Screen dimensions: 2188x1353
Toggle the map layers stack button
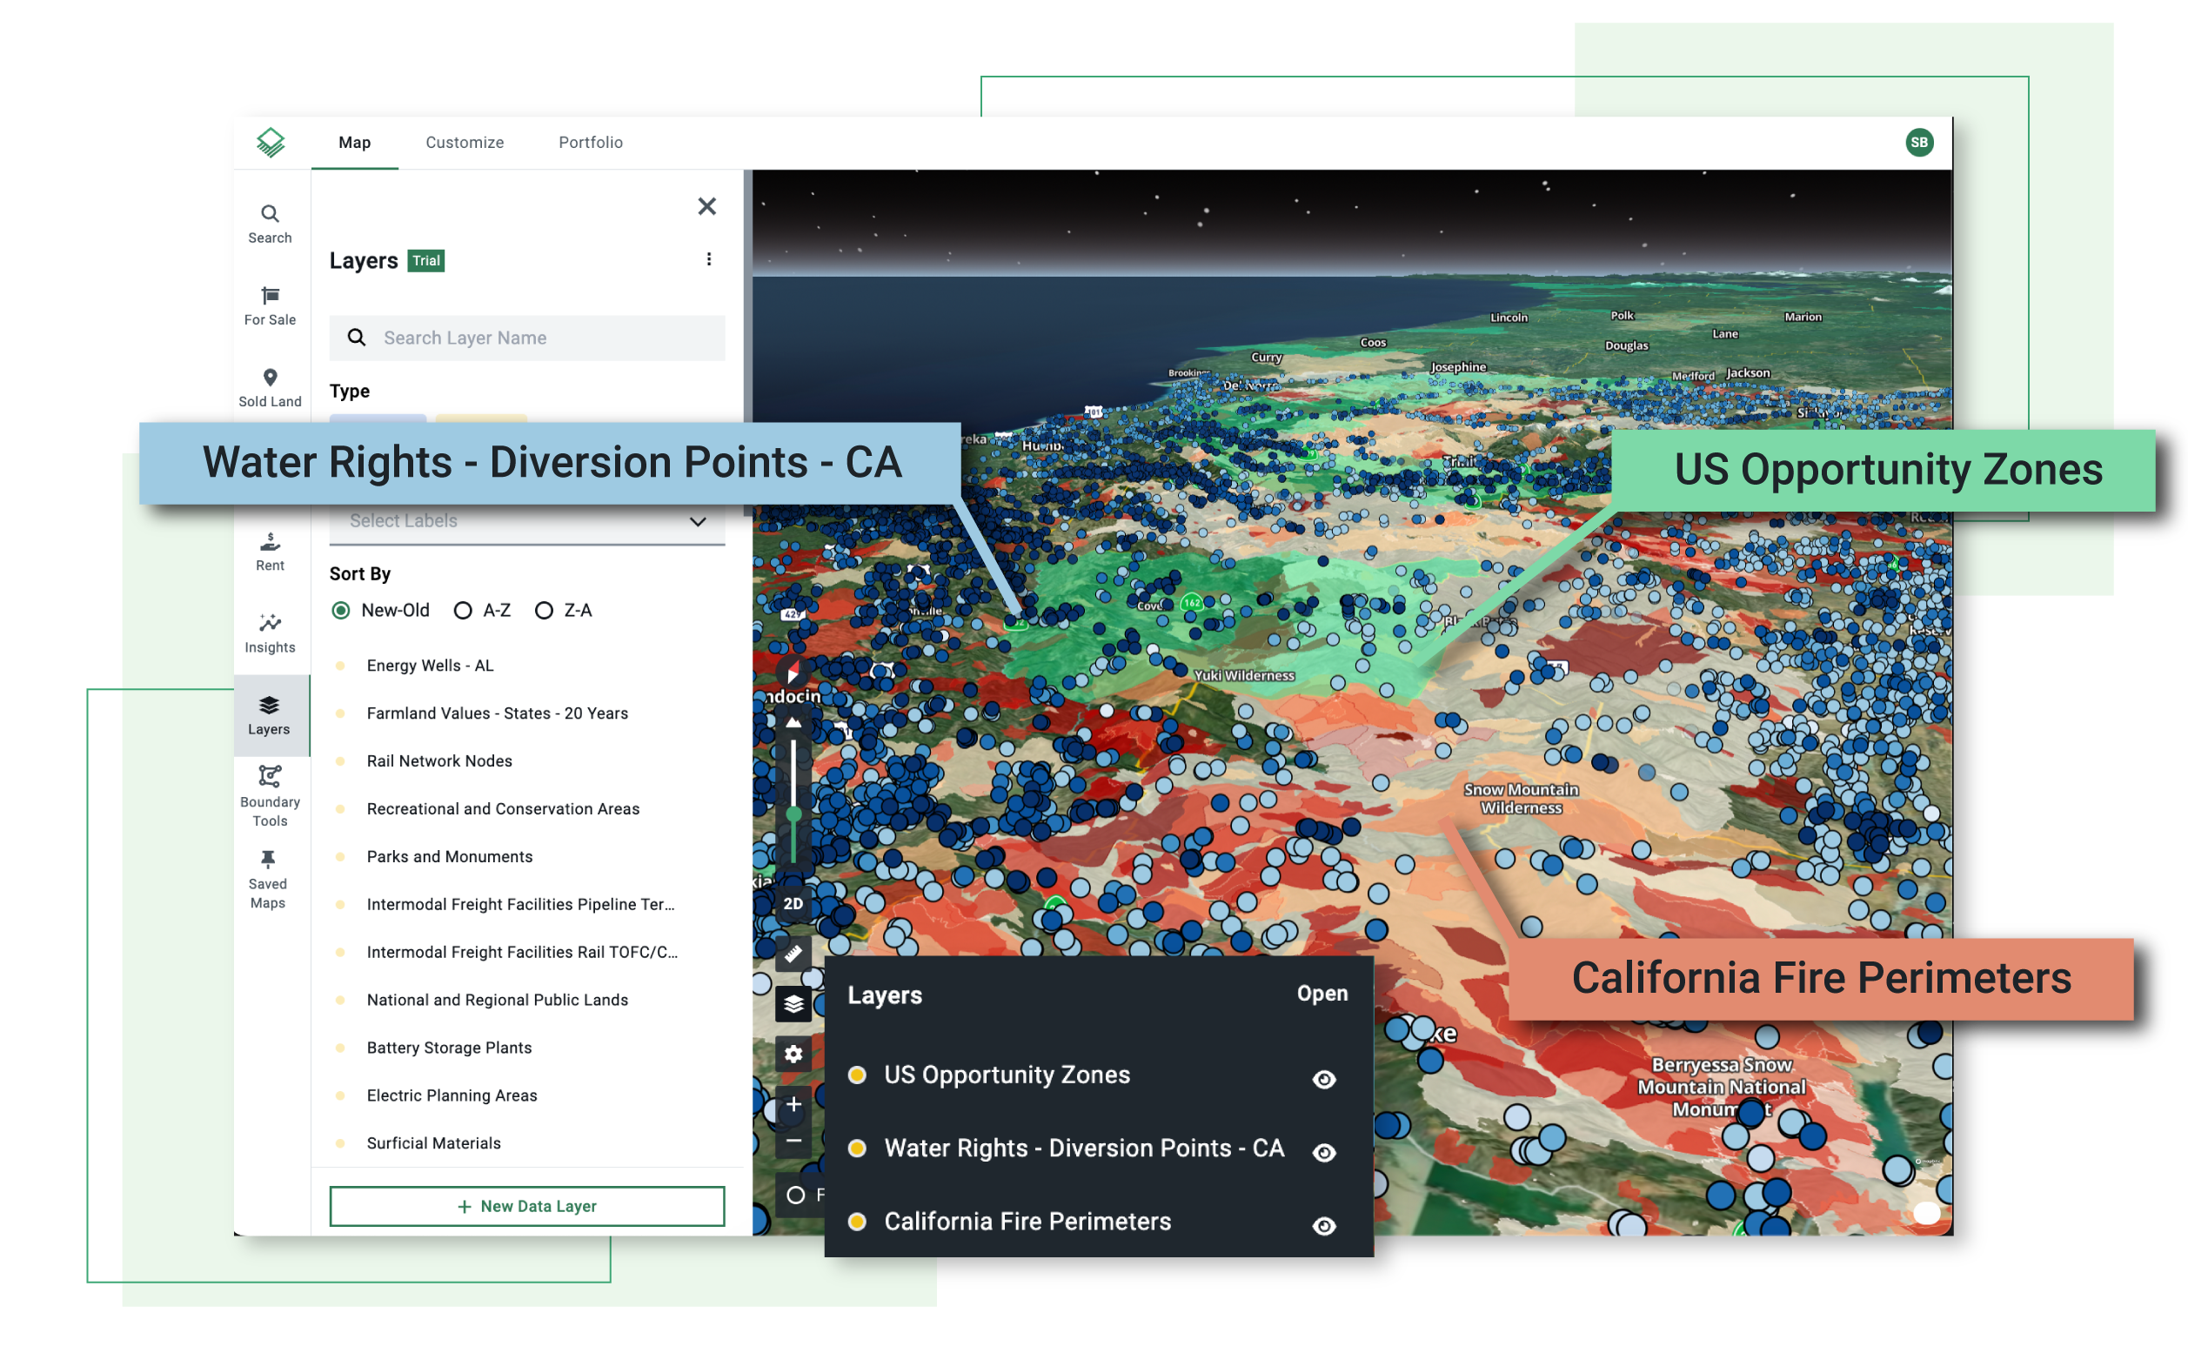tap(793, 1004)
